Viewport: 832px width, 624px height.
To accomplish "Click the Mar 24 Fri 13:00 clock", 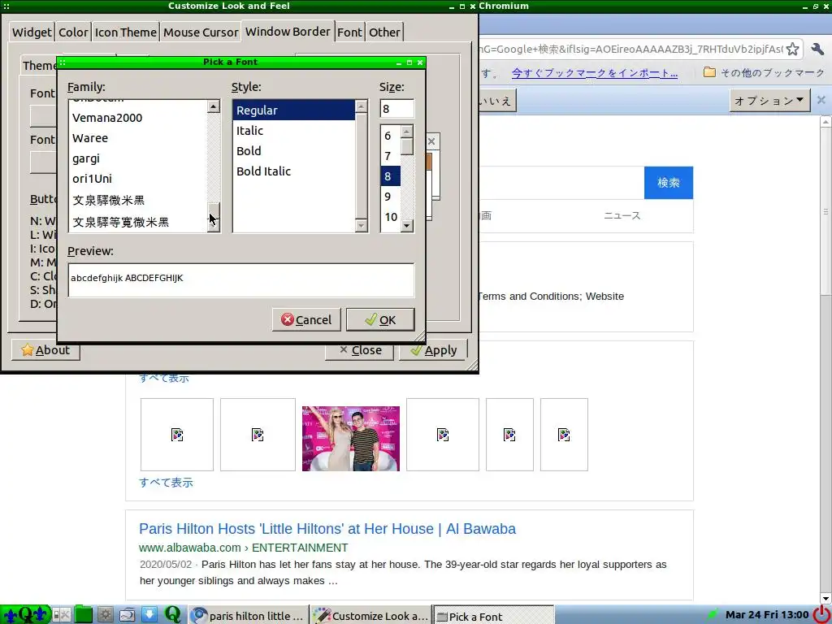I will [x=767, y=615].
